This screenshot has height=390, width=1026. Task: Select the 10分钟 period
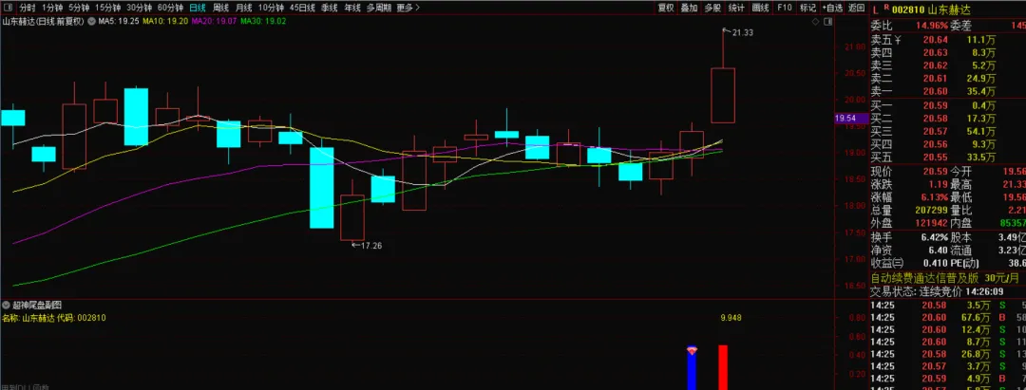click(x=271, y=8)
